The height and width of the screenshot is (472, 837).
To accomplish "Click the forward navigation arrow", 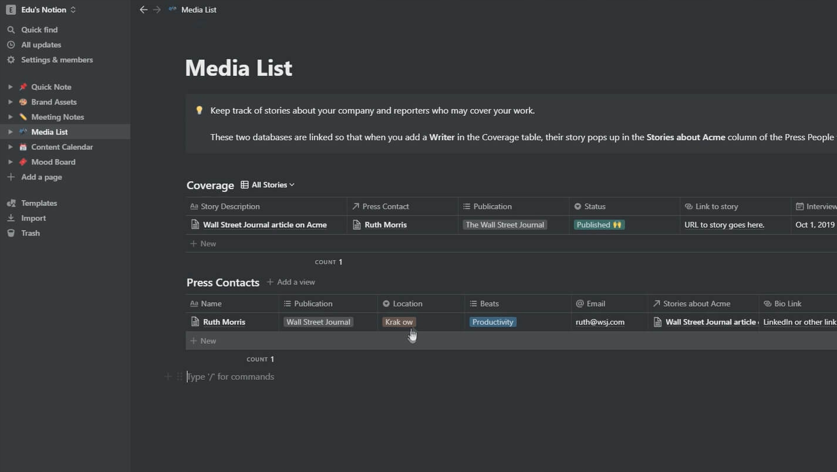I will click(157, 10).
